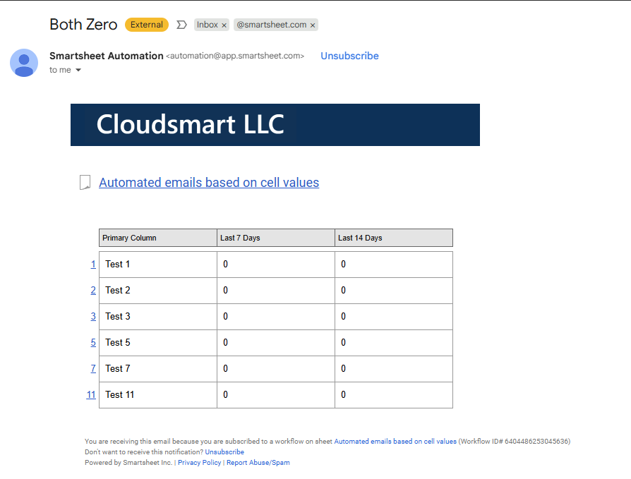Open row 2 link
This screenshot has width=631, height=479.
(x=93, y=291)
